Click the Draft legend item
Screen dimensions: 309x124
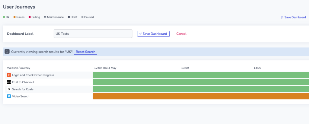click(x=72, y=17)
